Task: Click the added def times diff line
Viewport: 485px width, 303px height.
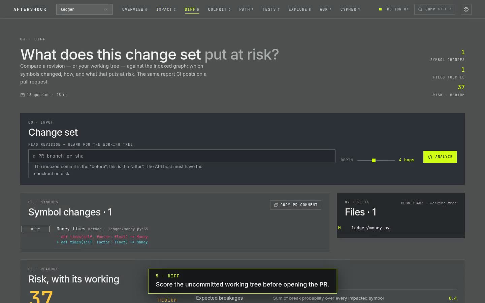Action: 102,242
